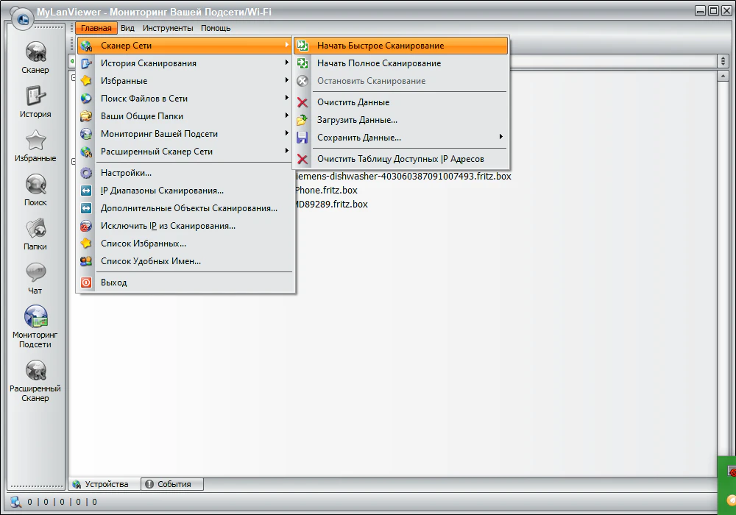Select Очистить Данные menu item

point(353,102)
